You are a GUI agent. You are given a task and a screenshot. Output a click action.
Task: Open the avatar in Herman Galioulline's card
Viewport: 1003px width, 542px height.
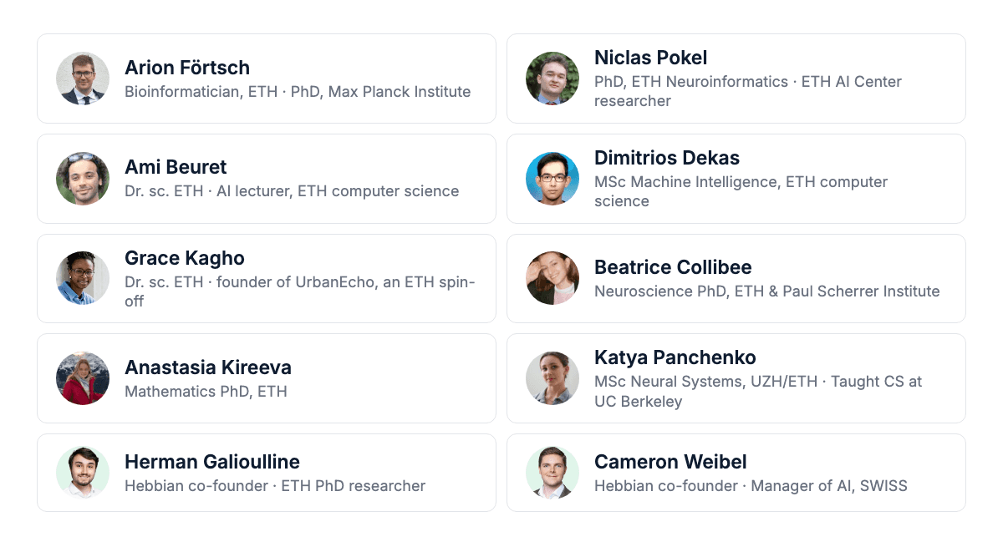click(83, 473)
